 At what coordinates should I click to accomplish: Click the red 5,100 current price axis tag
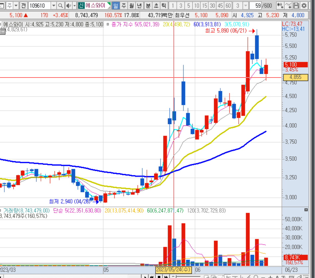[295, 65]
